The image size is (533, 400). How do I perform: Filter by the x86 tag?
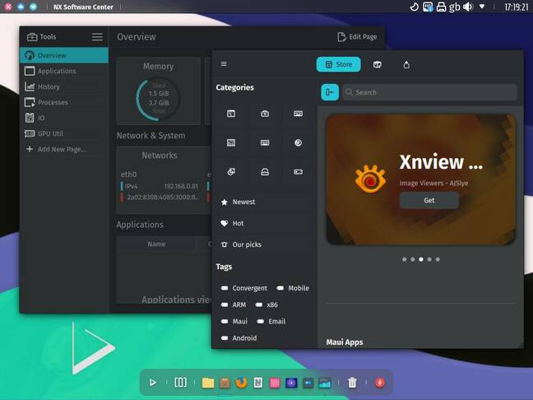(x=266, y=305)
